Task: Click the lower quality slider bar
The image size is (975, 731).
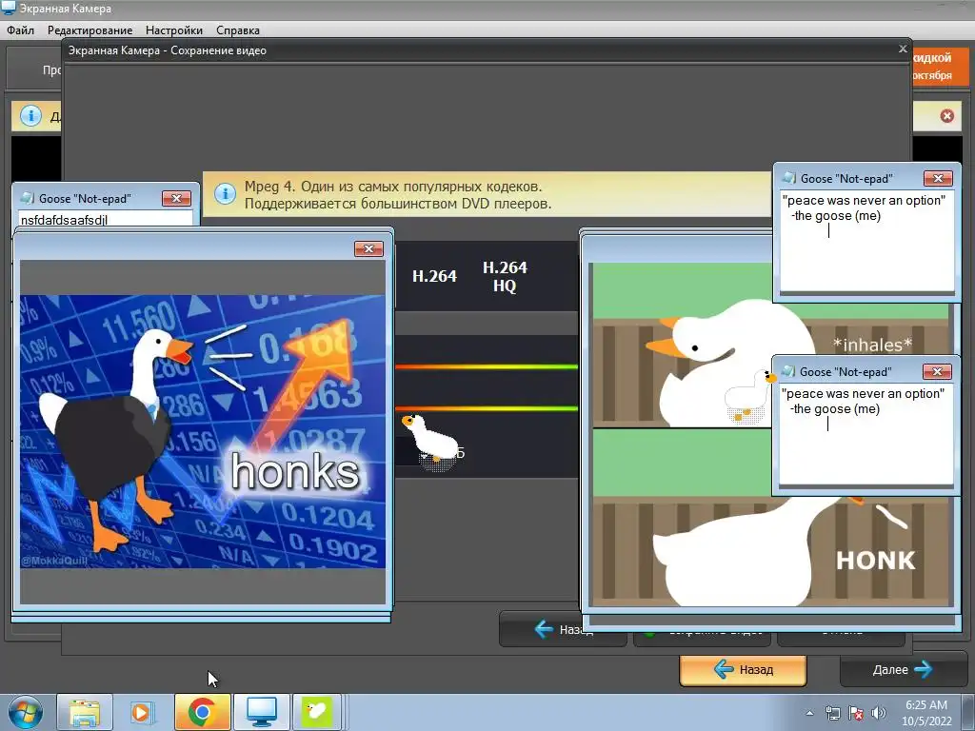Action: click(x=487, y=408)
